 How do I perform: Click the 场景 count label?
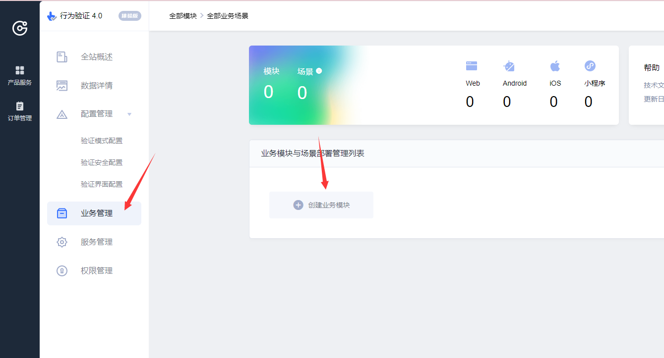305,71
